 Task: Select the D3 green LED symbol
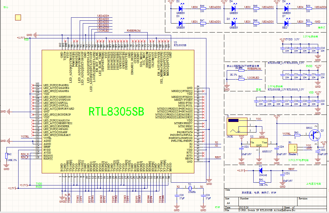pyautogui.click(x=180, y=23)
